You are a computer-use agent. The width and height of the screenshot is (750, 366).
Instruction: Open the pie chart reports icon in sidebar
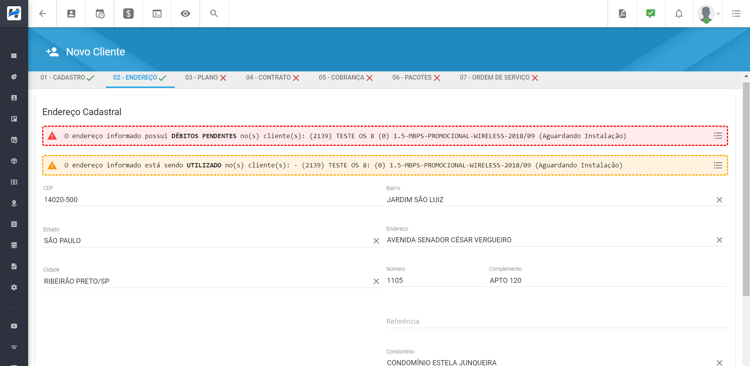pyautogui.click(x=14, y=77)
